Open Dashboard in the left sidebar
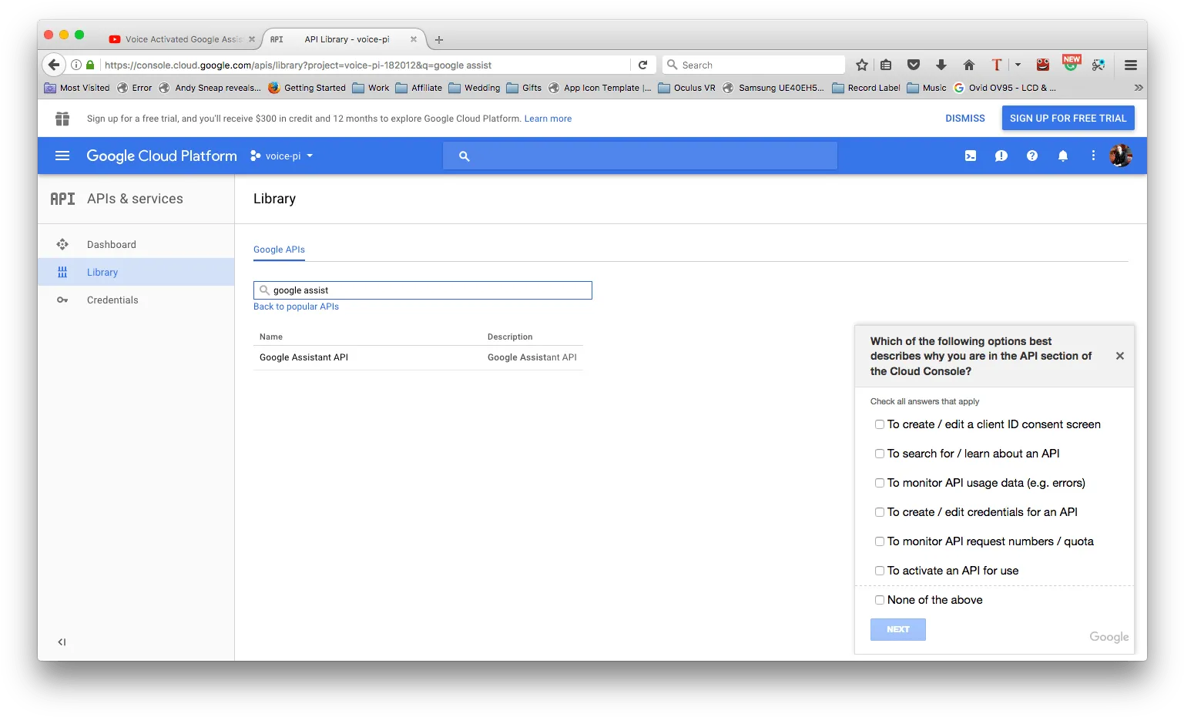1184x717 pixels. [x=136, y=244]
